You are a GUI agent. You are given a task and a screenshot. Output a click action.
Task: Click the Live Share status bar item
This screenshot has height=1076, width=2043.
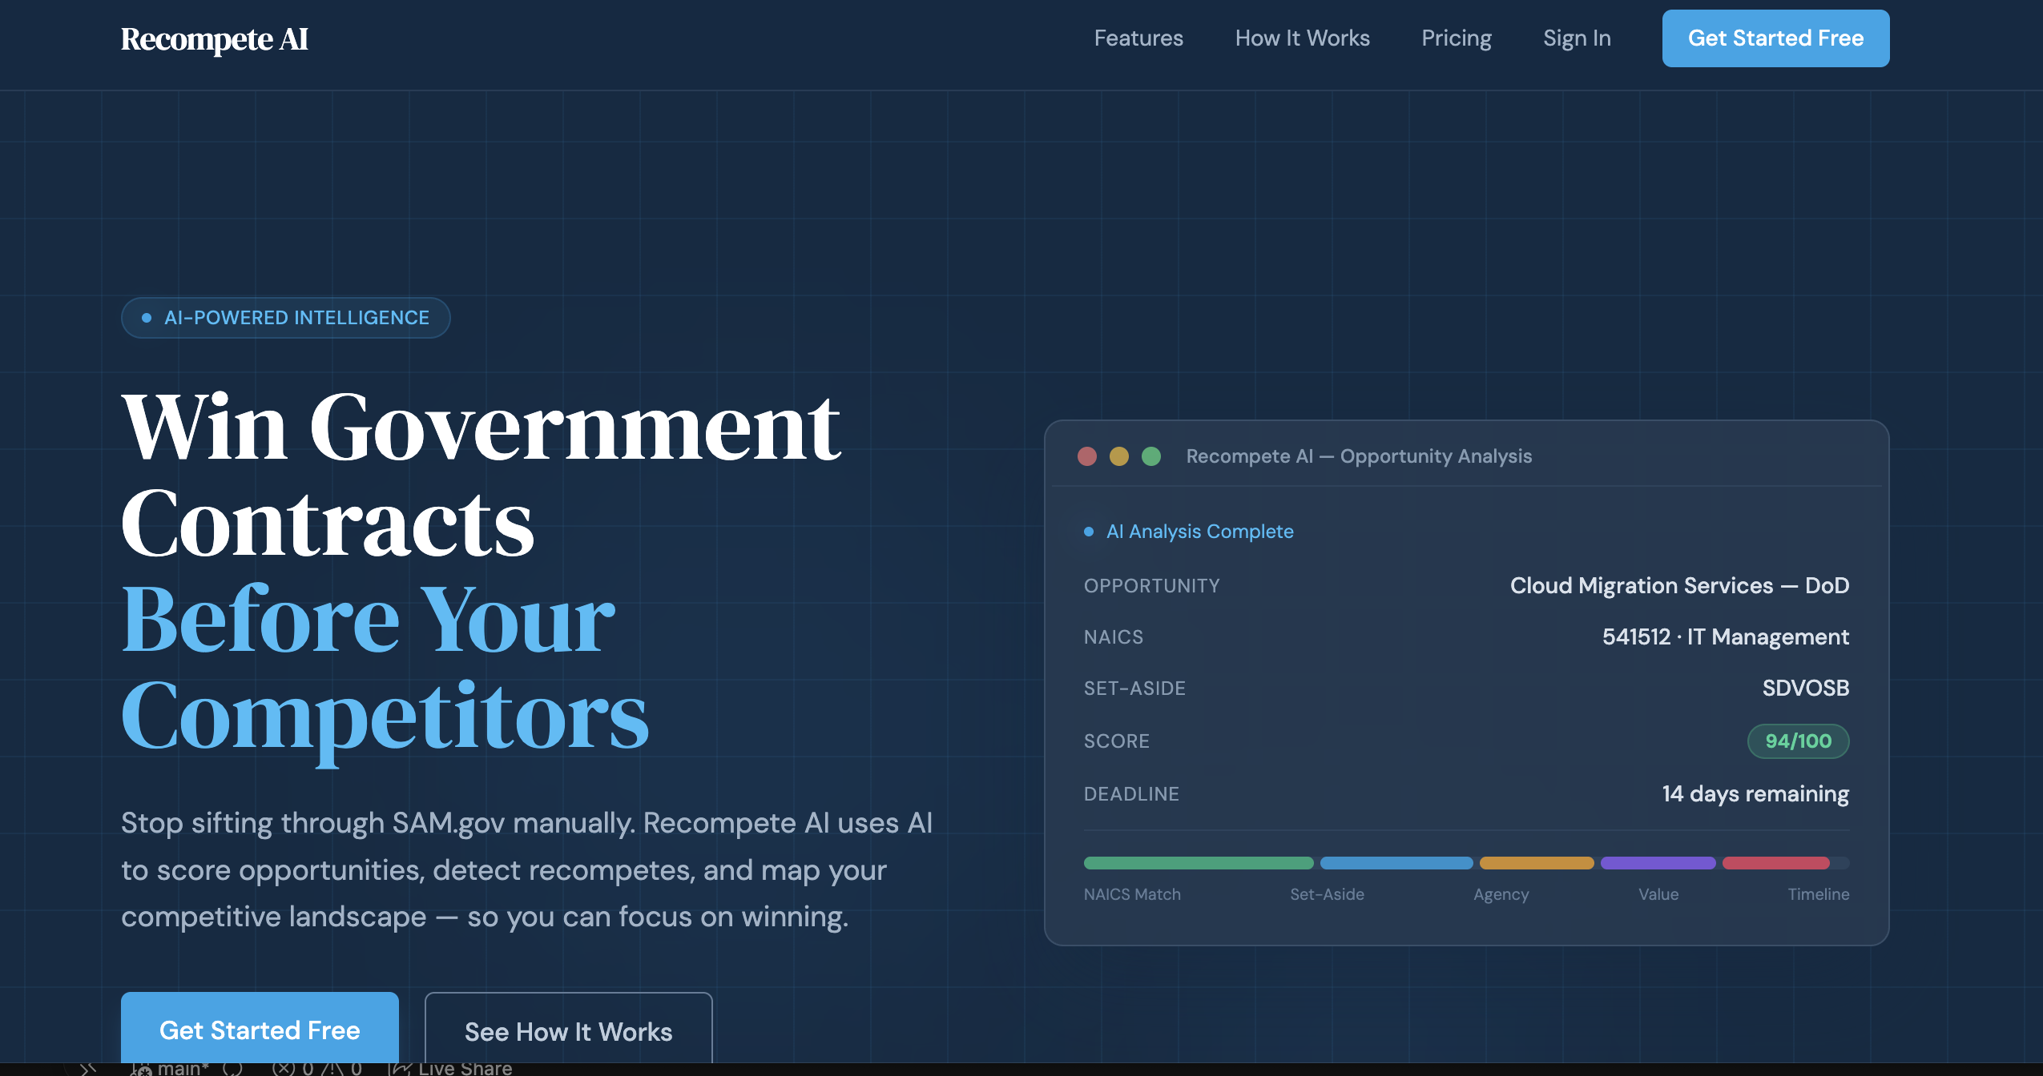click(x=451, y=1068)
